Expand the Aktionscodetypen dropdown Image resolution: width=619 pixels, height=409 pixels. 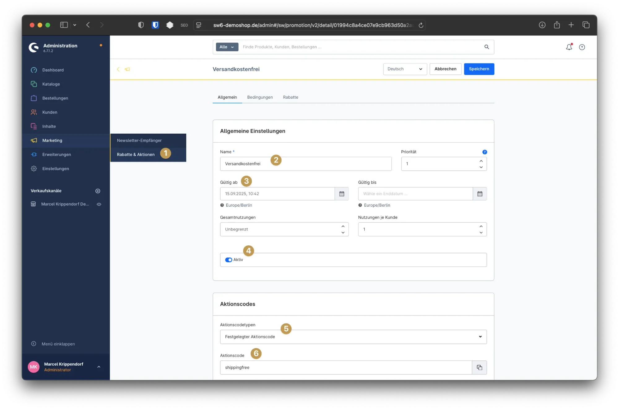point(353,337)
